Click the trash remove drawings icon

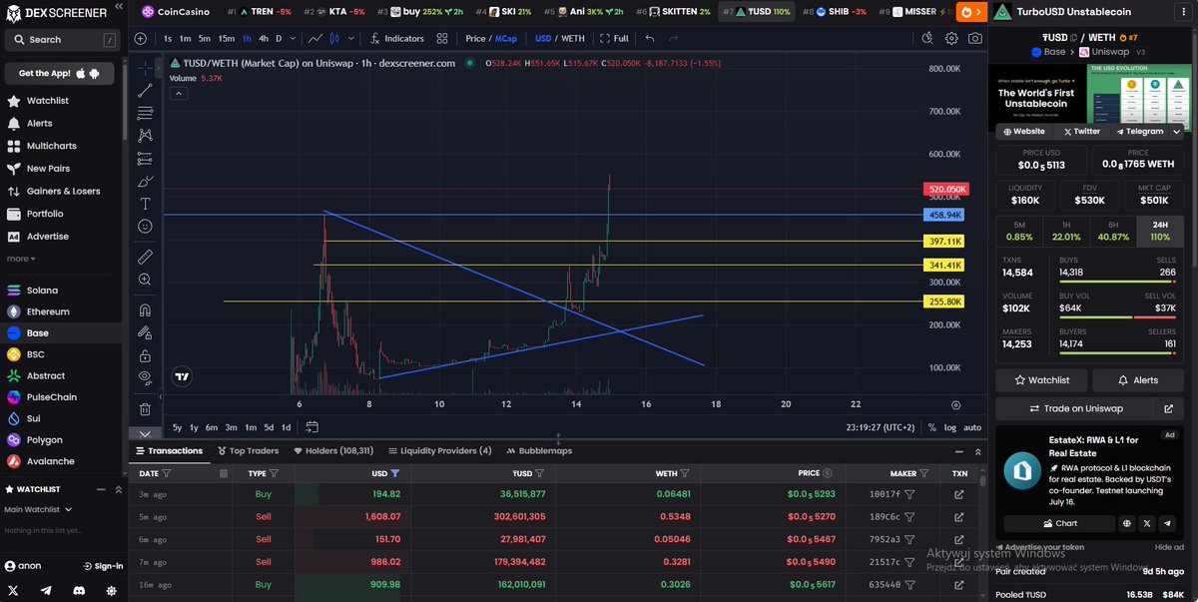146,408
